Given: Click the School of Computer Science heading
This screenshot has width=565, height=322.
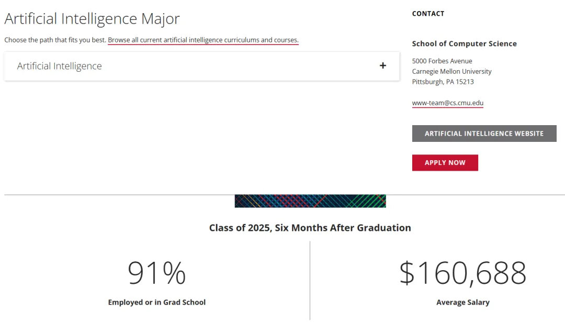Looking at the screenshot, I should pyautogui.click(x=464, y=44).
